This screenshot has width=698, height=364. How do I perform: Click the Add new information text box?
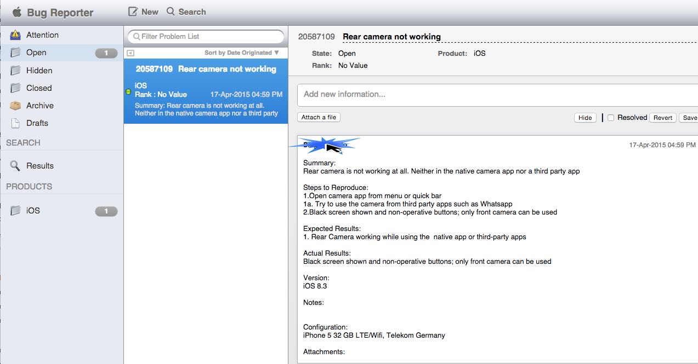point(497,95)
